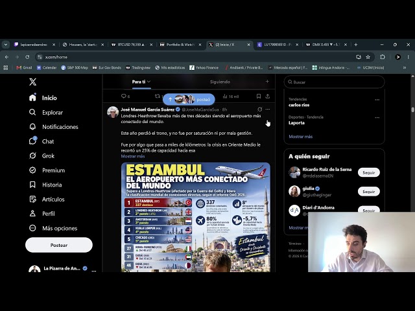This screenshot has height=311, width=415.
Task: Add timeline tab with plus icon
Action: point(267,82)
